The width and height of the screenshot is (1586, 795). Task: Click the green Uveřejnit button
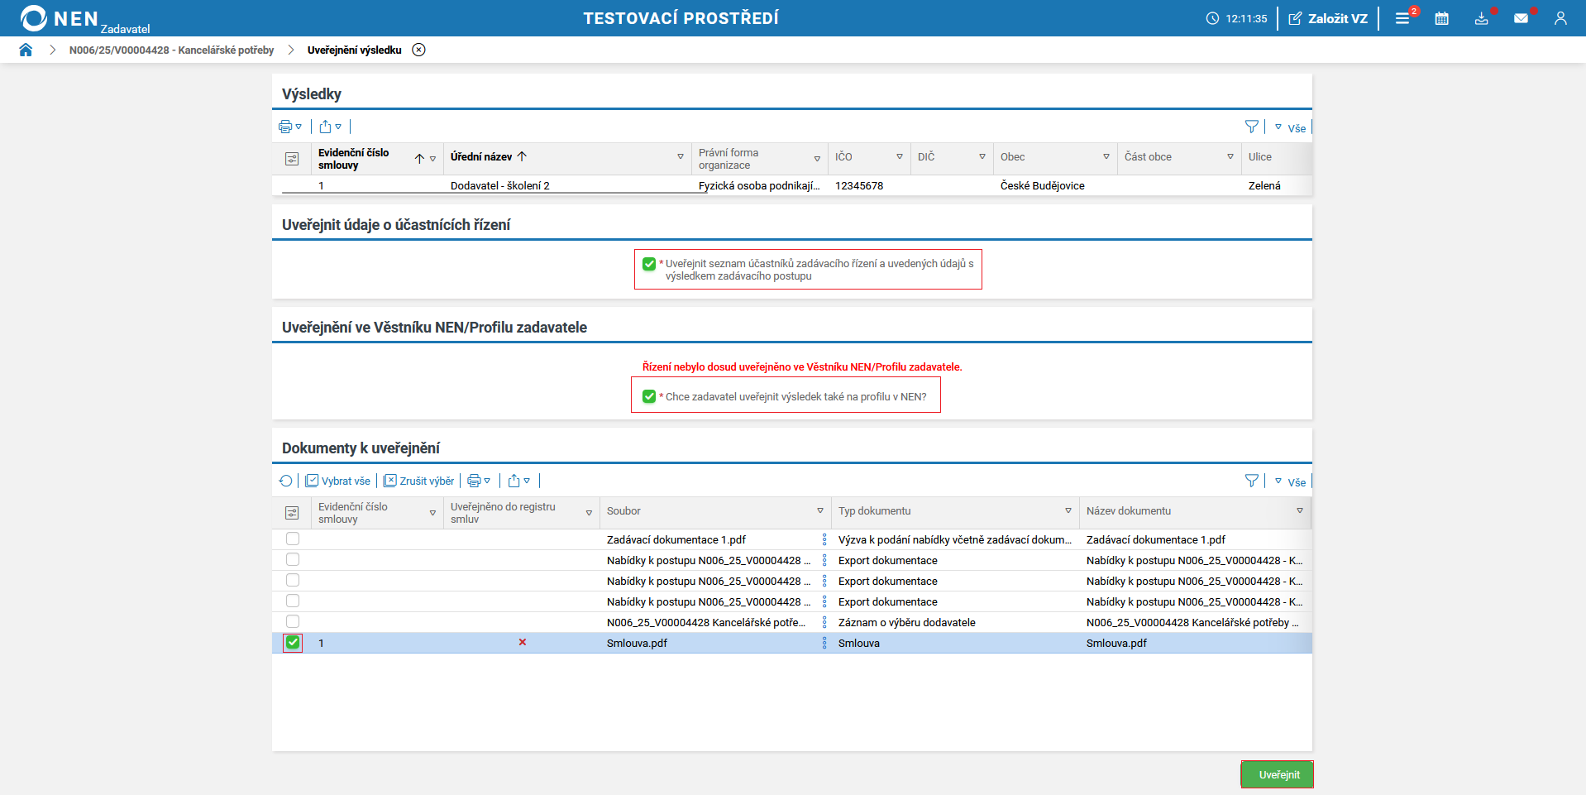click(x=1278, y=774)
